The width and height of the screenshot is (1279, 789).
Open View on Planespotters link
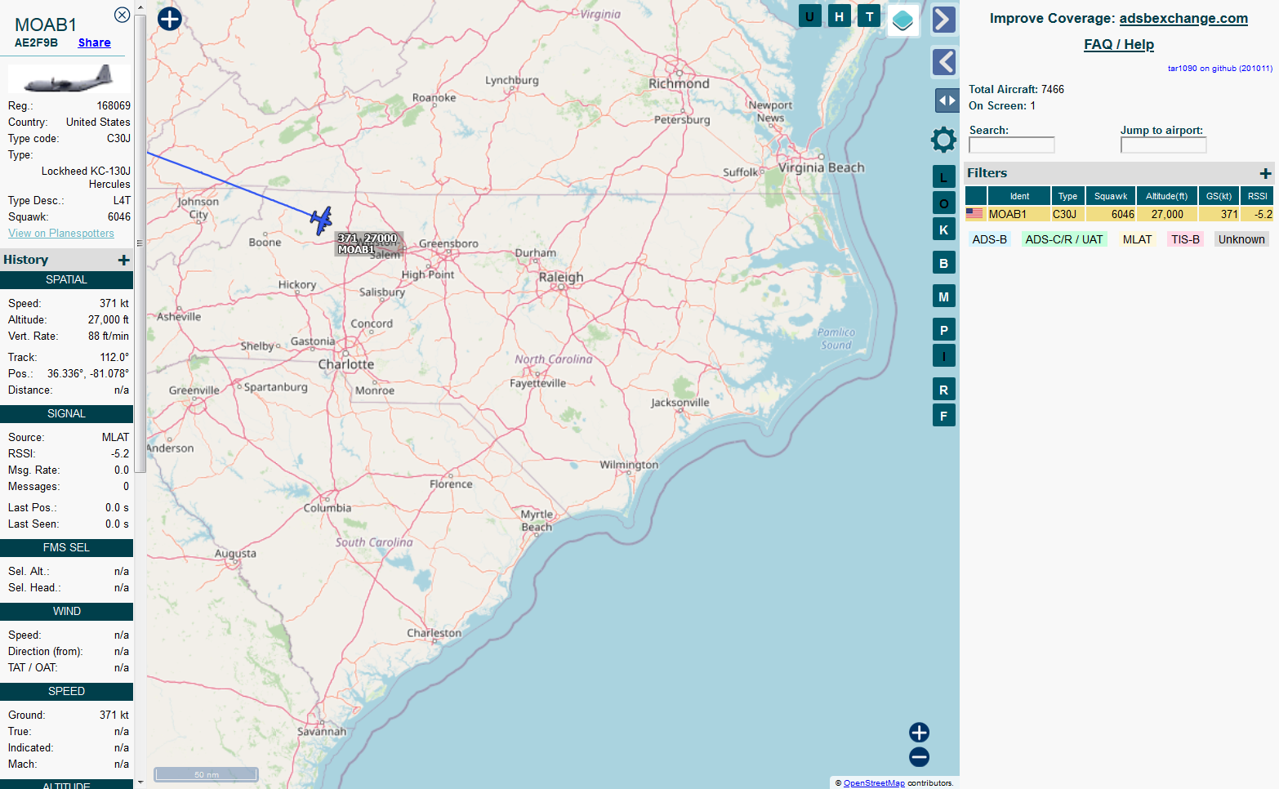point(61,233)
